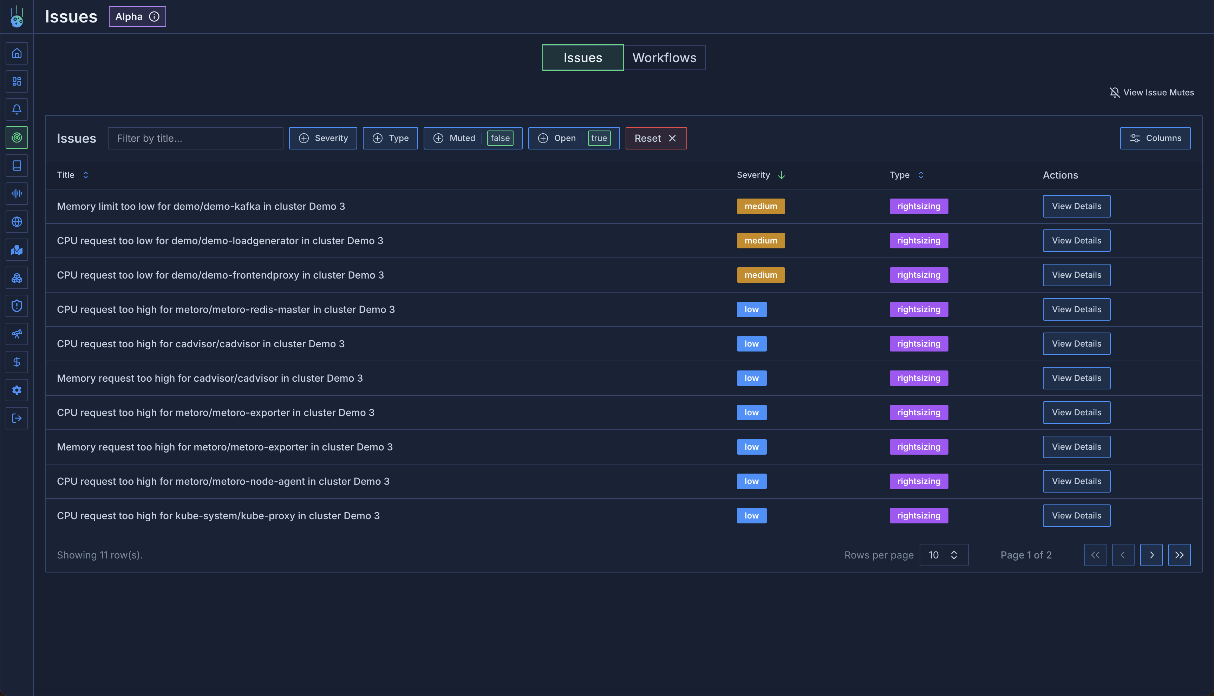
Task: Click the Filter by title input field
Action: tap(195, 138)
